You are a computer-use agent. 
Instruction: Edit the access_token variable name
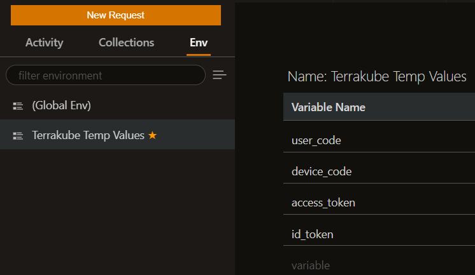coord(323,203)
